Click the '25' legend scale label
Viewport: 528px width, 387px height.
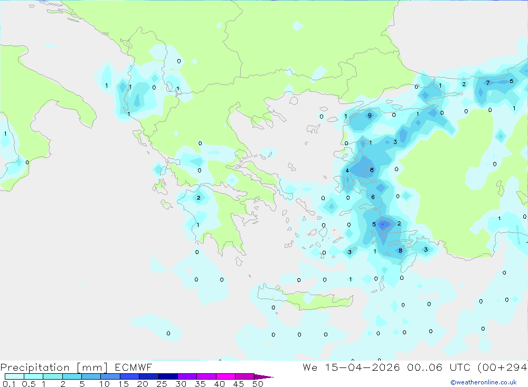tap(162, 384)
